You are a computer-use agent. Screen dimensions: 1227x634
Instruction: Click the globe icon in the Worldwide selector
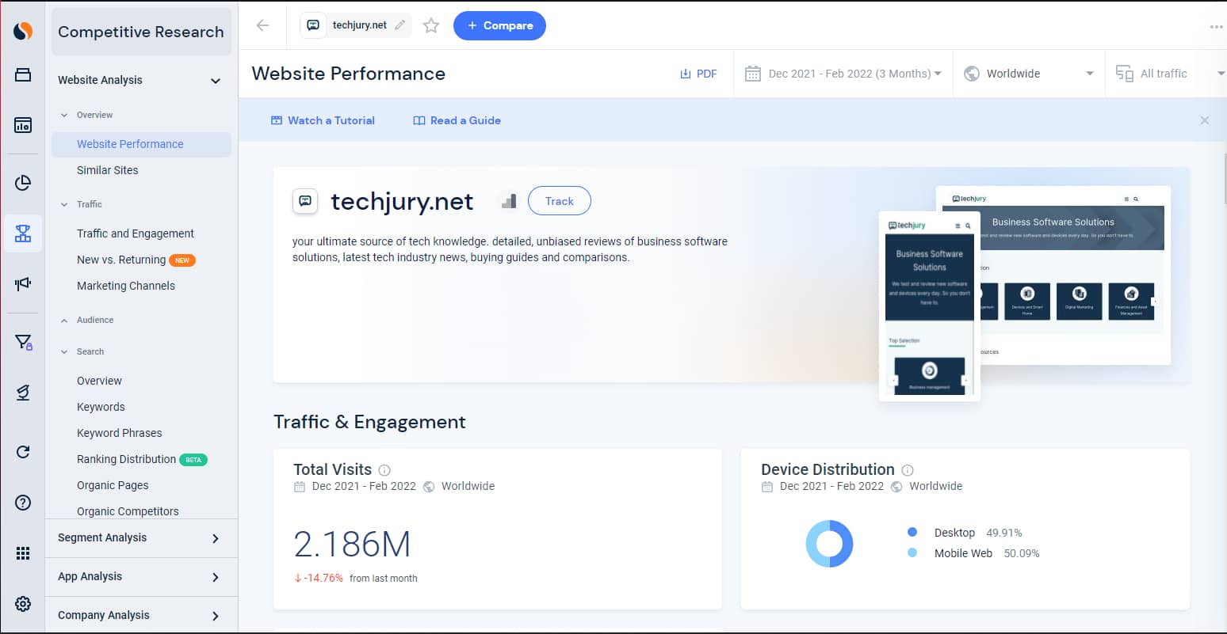[x=972, y=74]
